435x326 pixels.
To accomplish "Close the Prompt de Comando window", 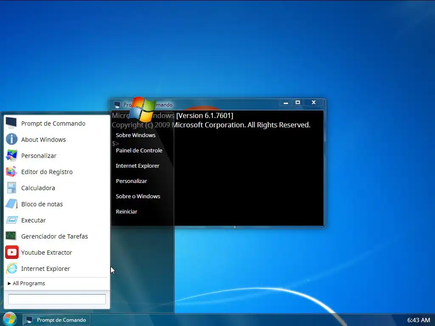I will [314, 103].
